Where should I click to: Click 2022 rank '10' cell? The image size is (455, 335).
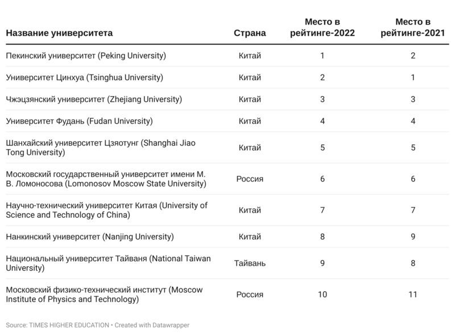(322, 295)
